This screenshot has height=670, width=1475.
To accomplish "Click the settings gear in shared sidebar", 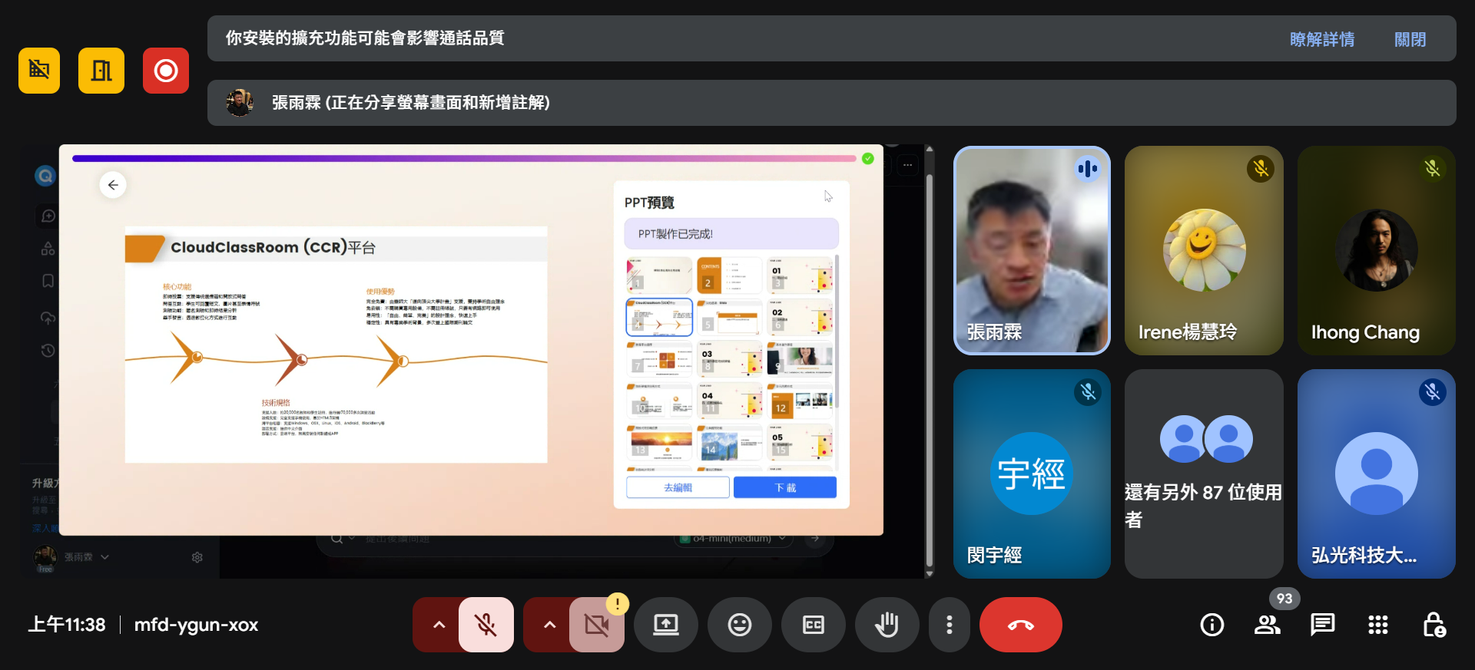I will click(x=197, y=557).
